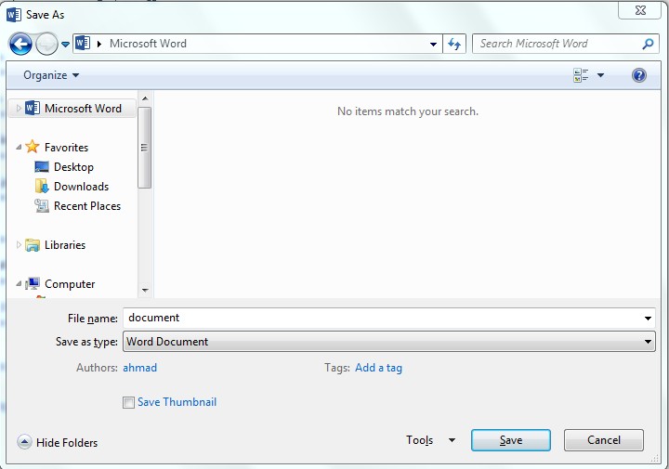Click the magnifier search icon
669x469 pixels.
coord(648,44)
